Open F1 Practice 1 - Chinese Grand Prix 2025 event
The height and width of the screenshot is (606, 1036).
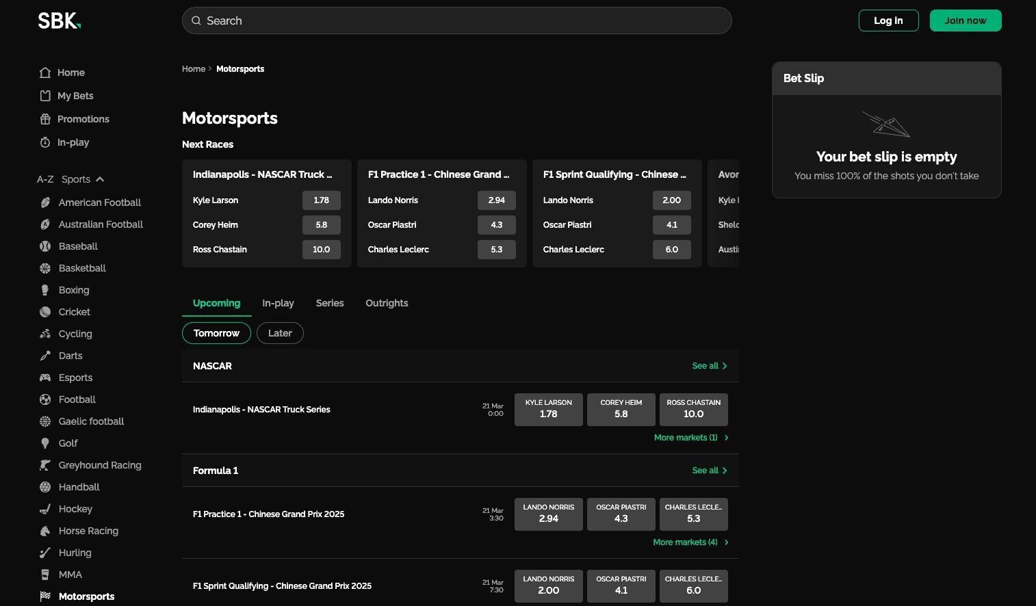tap(268, 514)
